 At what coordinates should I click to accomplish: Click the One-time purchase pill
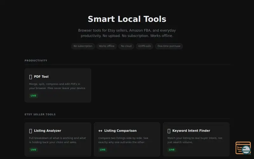[169, 46]
